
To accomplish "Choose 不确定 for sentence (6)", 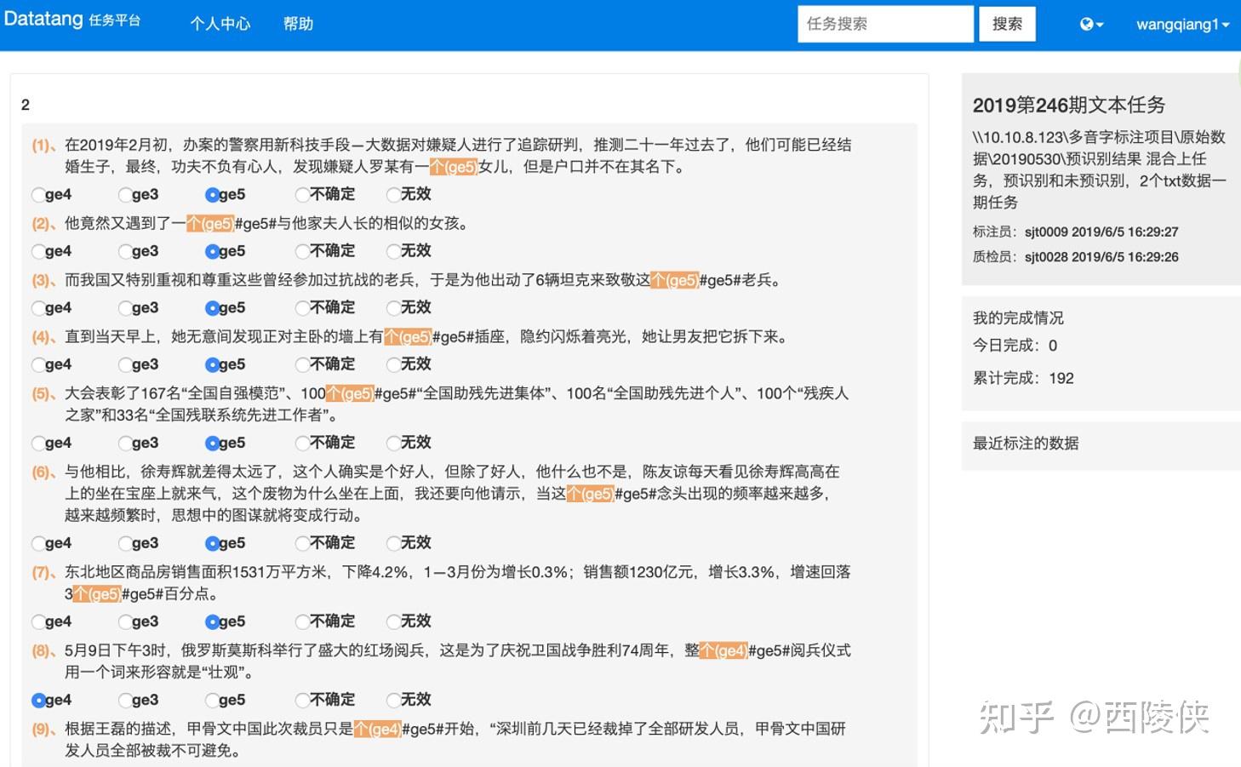I will pos(302,543).
